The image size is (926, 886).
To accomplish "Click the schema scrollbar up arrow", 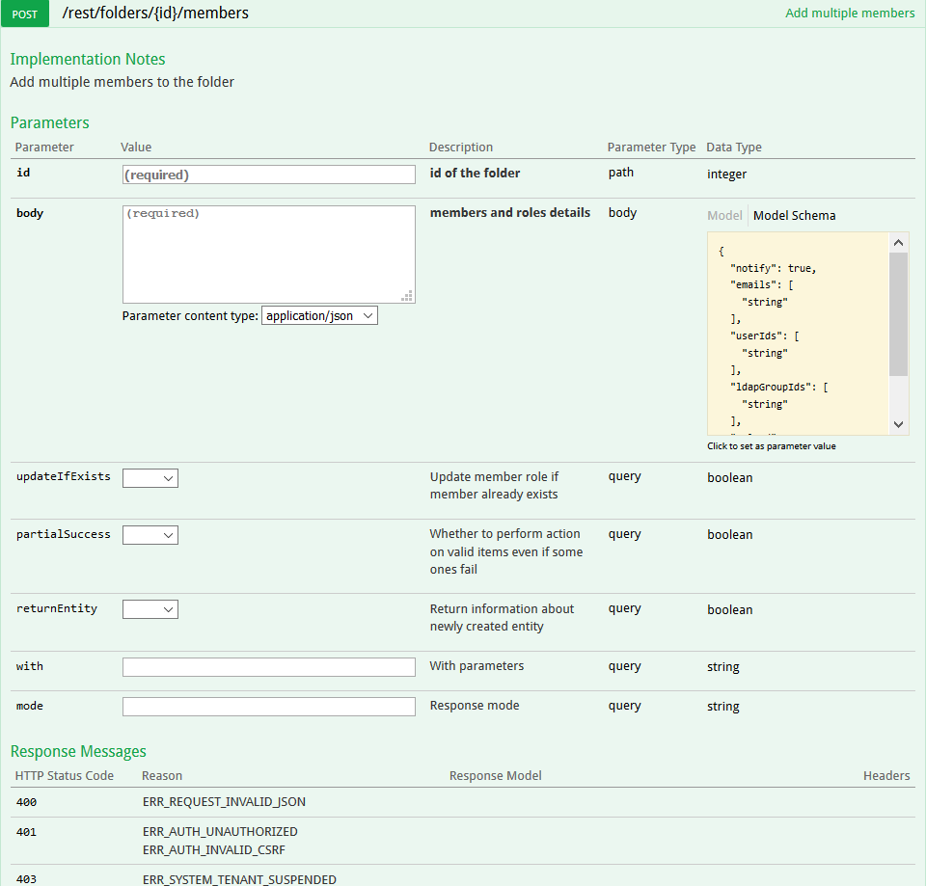I will 898,243.
